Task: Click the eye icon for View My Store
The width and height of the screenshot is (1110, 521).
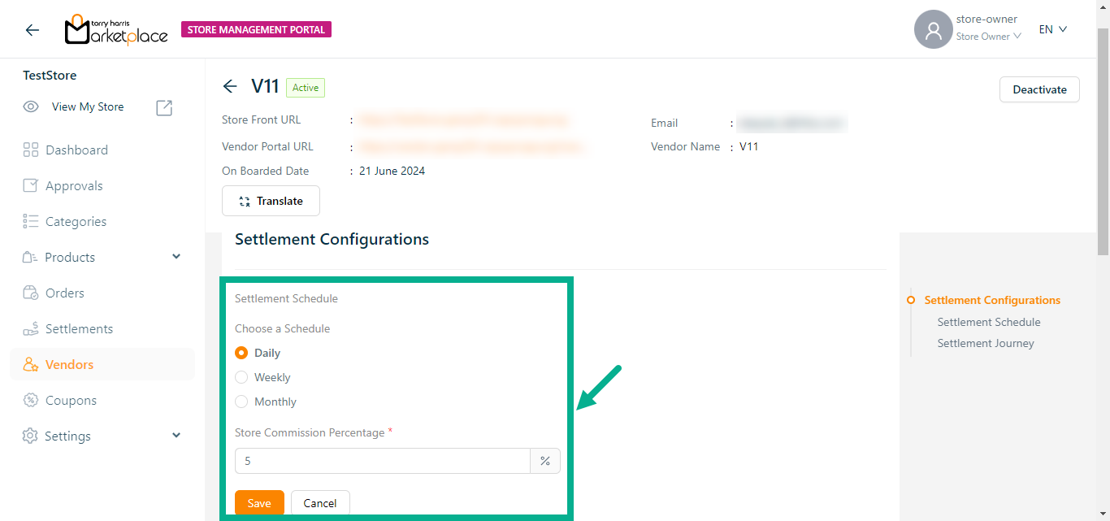Action: click(x=31, y=106)
